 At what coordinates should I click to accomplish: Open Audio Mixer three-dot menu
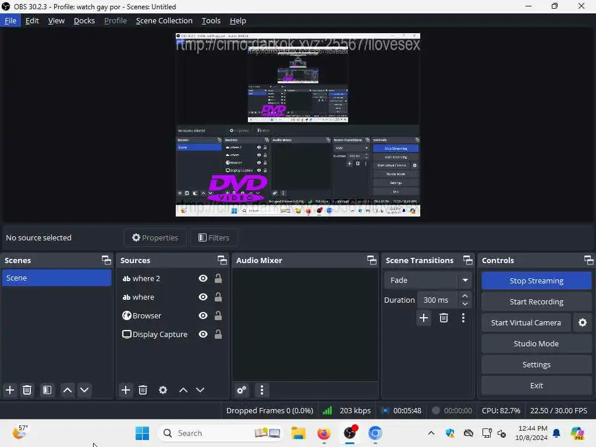click(262, 391)
